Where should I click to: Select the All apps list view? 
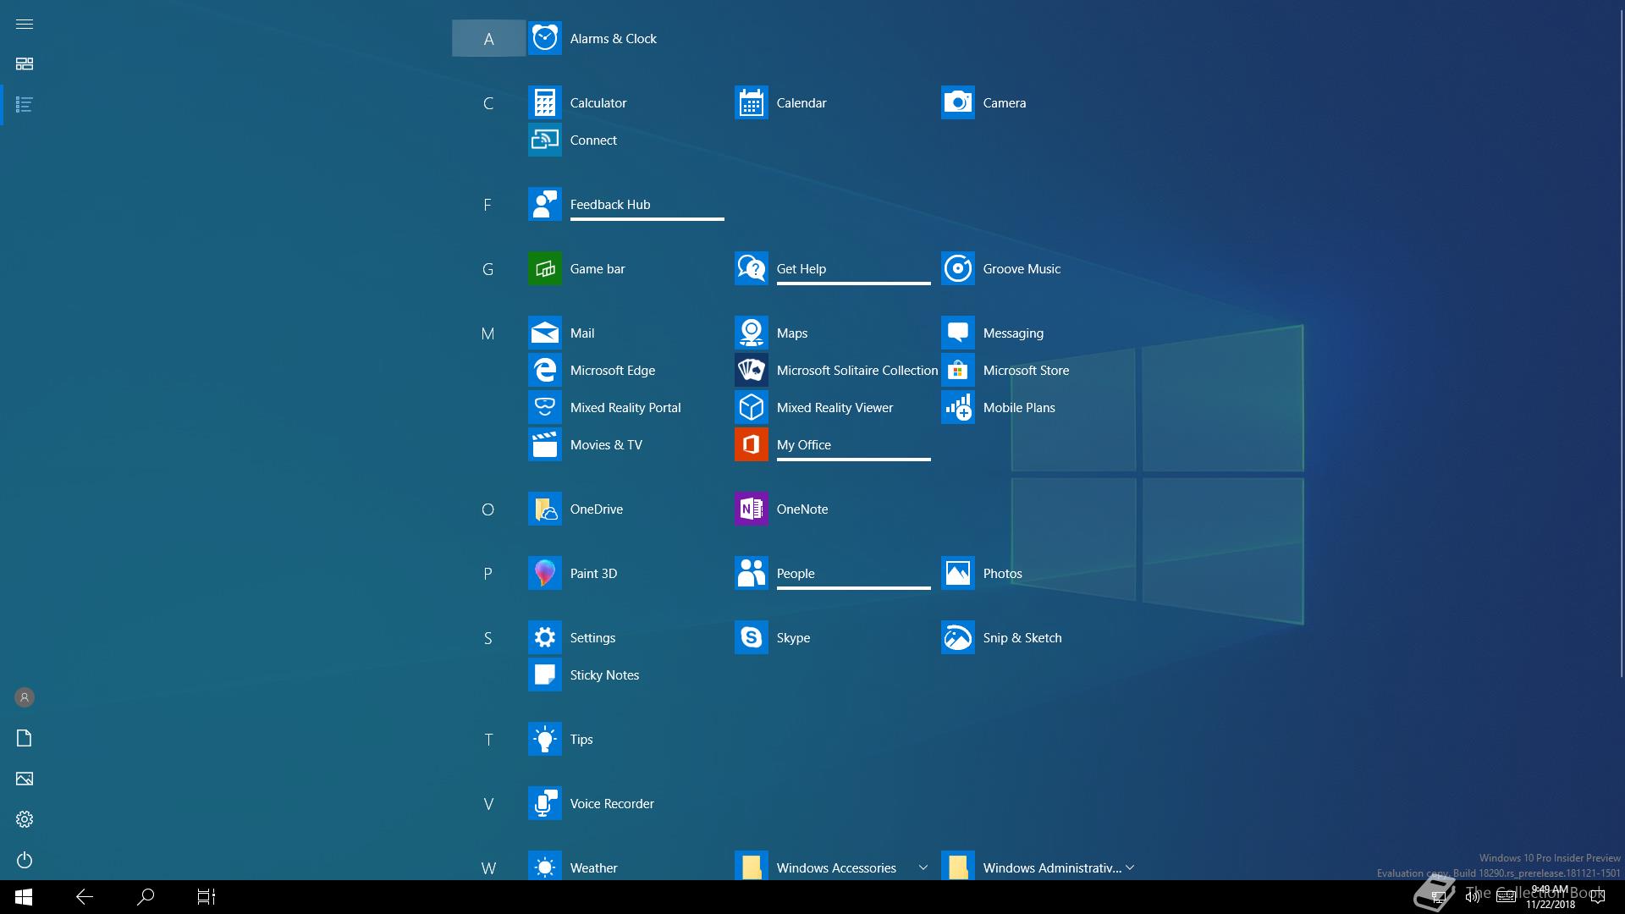click(25, 105)
